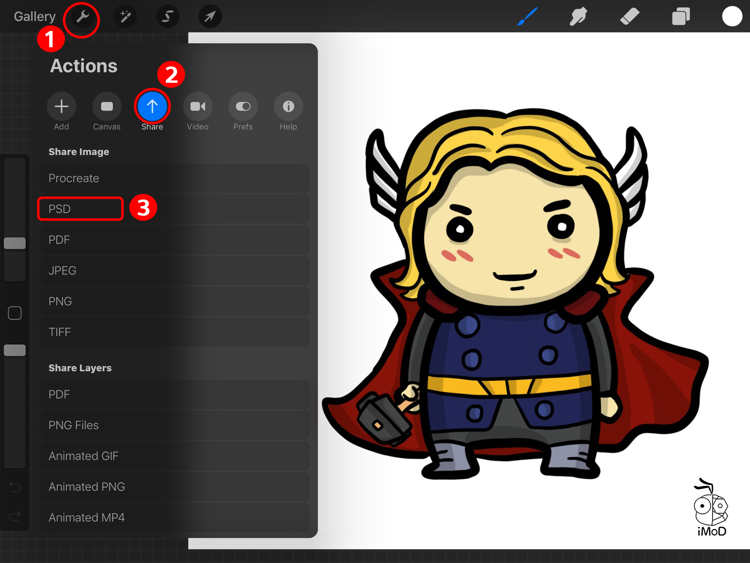The height and width of the screenshot is (563, 750).
Task: Open the Help info tab
Action: [288, 107]
